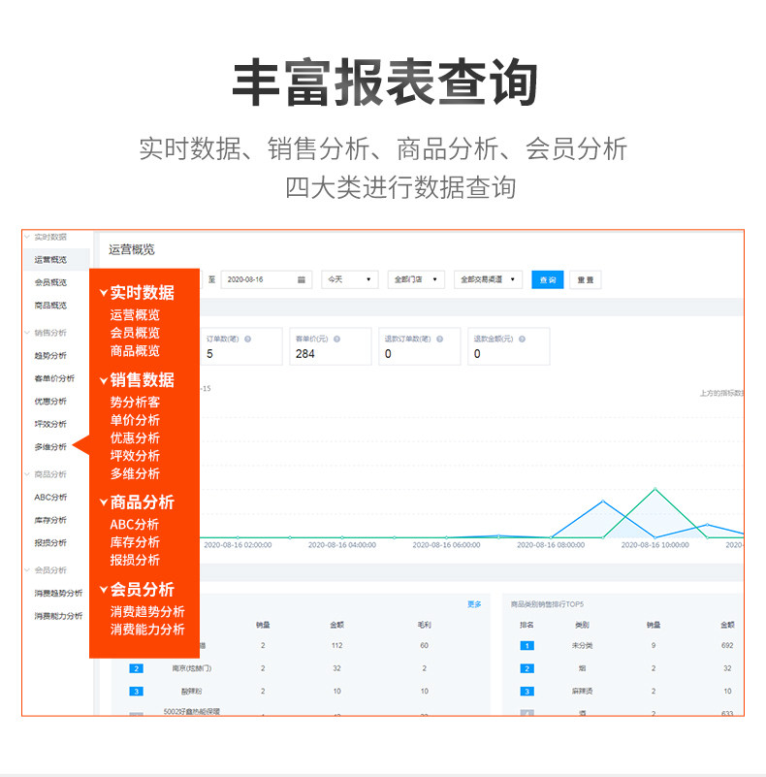
Task: Click help icon beside 退款金额(元)
Action: (x=522, y=339)
